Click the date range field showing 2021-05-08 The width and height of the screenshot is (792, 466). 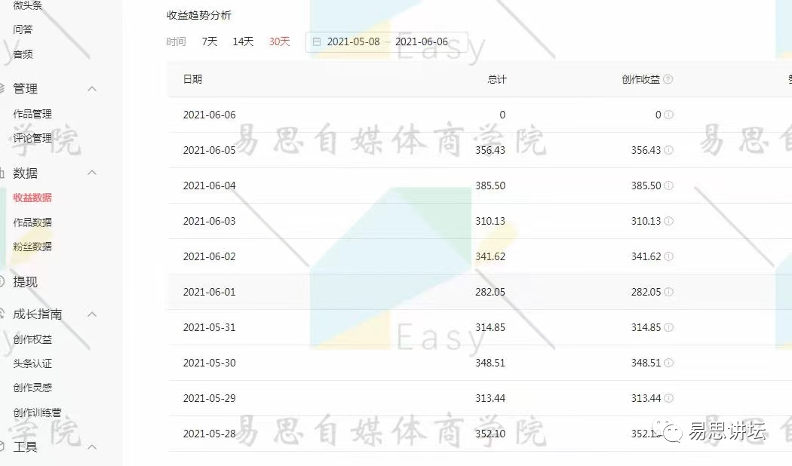click(x=355, y=41)
